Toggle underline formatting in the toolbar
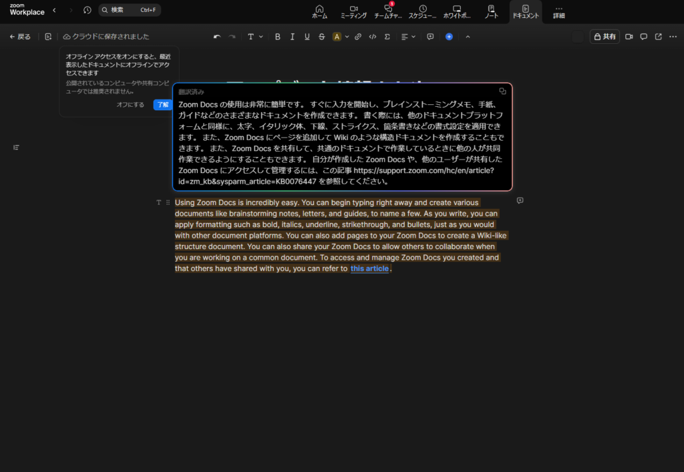Screen dimensions: 684x472 point(307,37)
